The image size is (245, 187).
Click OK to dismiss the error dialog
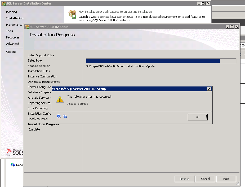(198, 117)
